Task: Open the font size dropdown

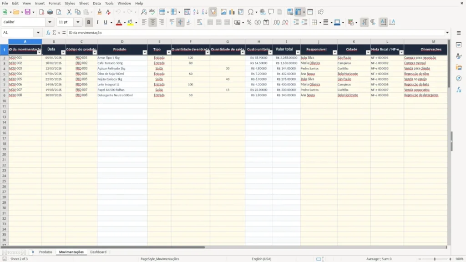Action: click(78, 22)
